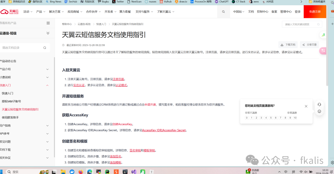334x174 pixels.
Task: Open the Twitter bookmark
Action: pyautogui.click(x=118, y=2)
